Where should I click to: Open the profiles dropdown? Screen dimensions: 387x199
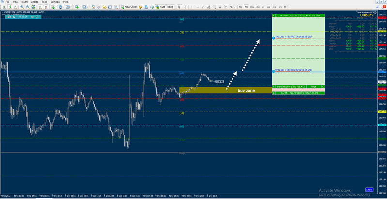click(x=85, y=7)
